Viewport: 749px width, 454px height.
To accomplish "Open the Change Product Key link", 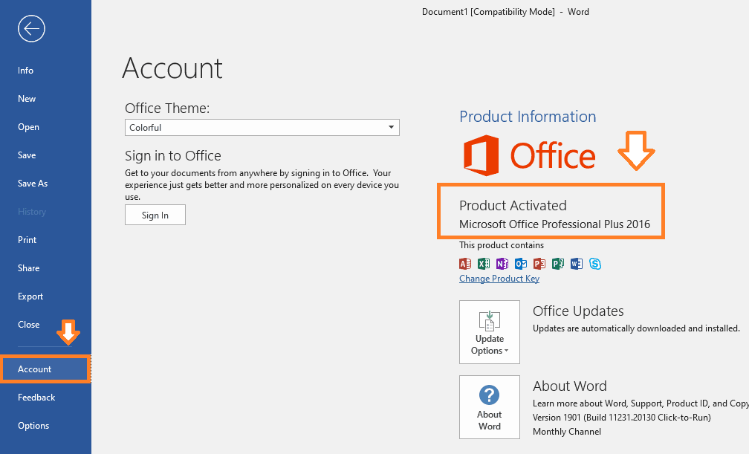I will pyautogui.click(x=499, y=278).
